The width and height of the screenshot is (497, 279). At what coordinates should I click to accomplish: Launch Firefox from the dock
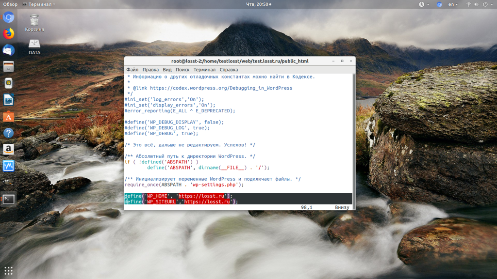click(x=9, y=34)
